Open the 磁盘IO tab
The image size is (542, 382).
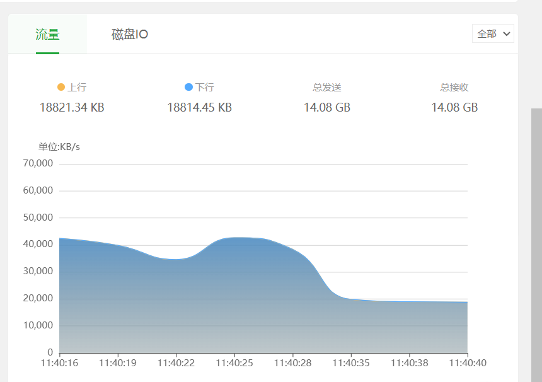coord(130,34)
